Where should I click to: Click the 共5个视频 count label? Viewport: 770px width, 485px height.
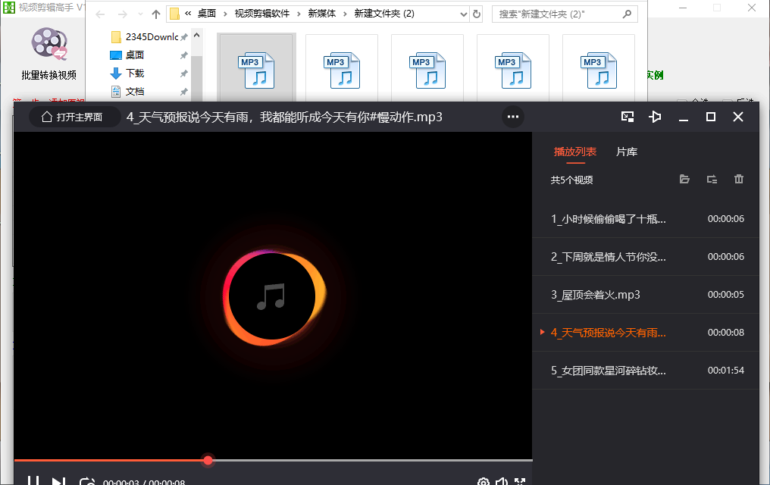point(571,180)
